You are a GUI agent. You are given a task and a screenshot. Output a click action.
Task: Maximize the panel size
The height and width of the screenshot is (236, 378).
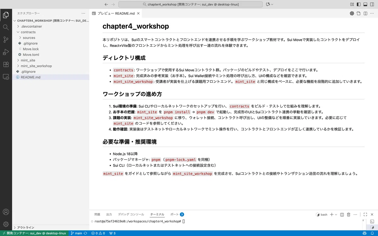point(365,215)
